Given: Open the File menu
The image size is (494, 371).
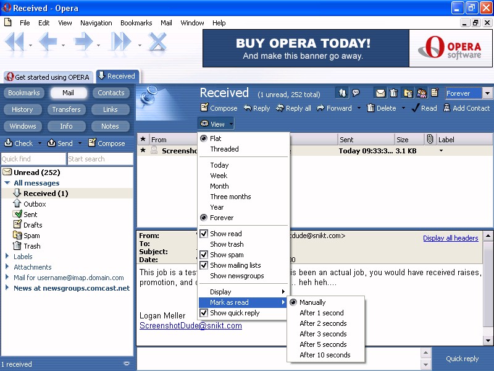Looking at the screenshot, I should coord(25,23).
